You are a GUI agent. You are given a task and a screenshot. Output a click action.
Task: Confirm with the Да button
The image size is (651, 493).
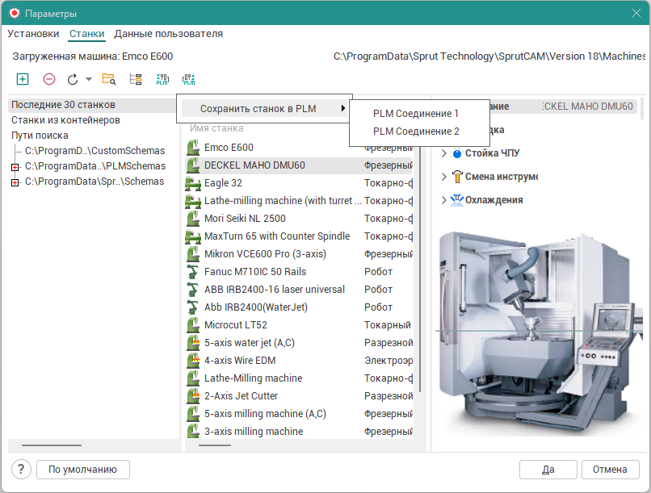click(548, 470)
